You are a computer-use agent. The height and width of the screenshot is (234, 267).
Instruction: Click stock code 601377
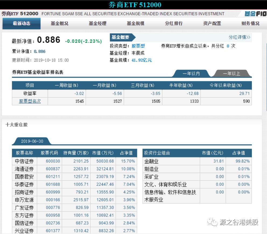click(x=53, y=231)
